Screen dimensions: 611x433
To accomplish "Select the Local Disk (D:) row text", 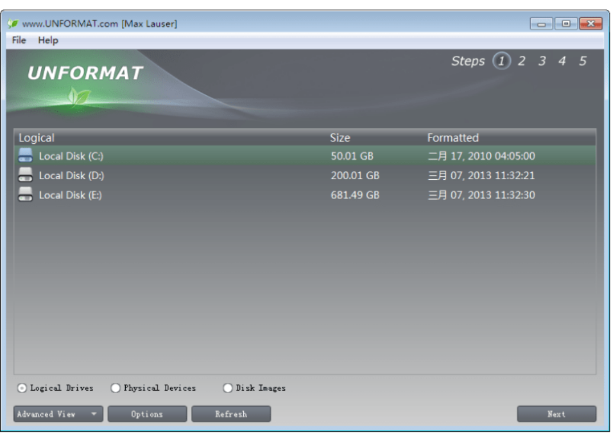I will click(72, 175).
